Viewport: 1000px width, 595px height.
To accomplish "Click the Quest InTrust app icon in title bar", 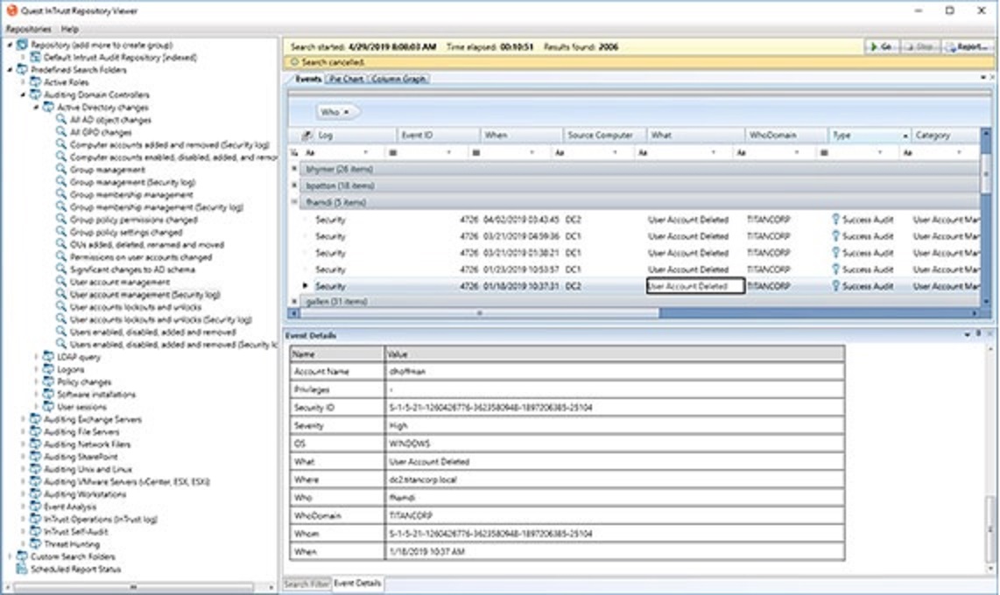I will pyautogui.click(x=11, y=10).
